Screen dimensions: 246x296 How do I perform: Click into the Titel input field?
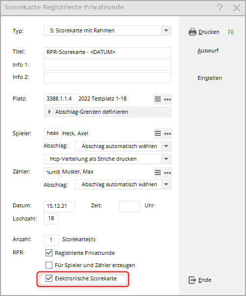107,52
